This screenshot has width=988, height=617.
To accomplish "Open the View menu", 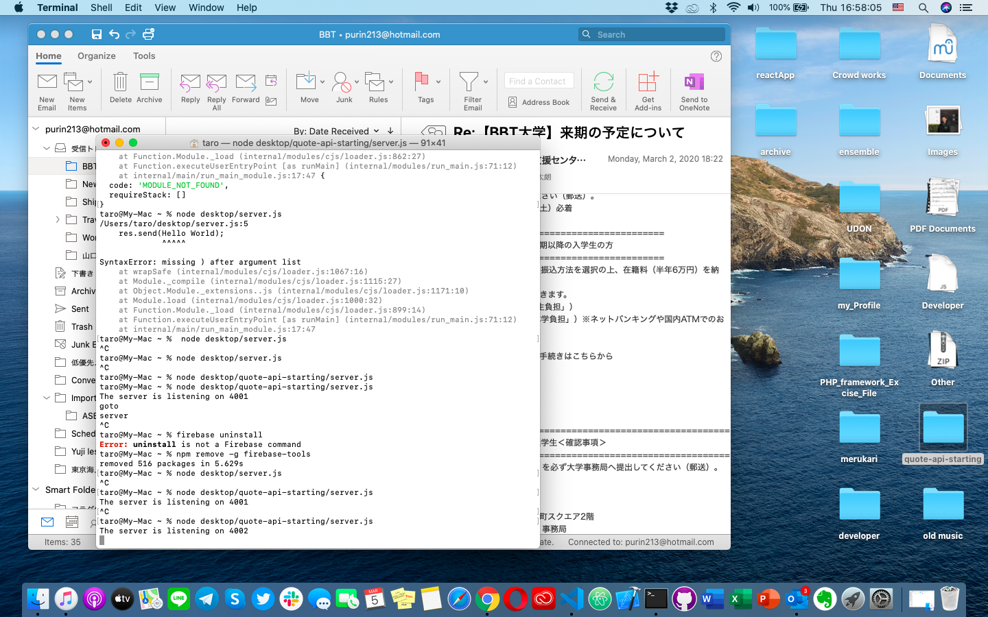I will tap(165, 8).
